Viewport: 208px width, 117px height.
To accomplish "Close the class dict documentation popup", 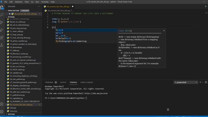I will [x=164, y=31].
